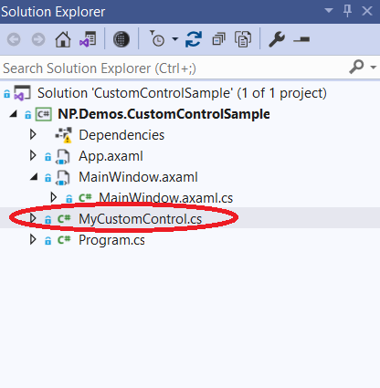Click the Sync with Active Document icon
This screenshot has height=388, width=380.
[x=194, y=39]
